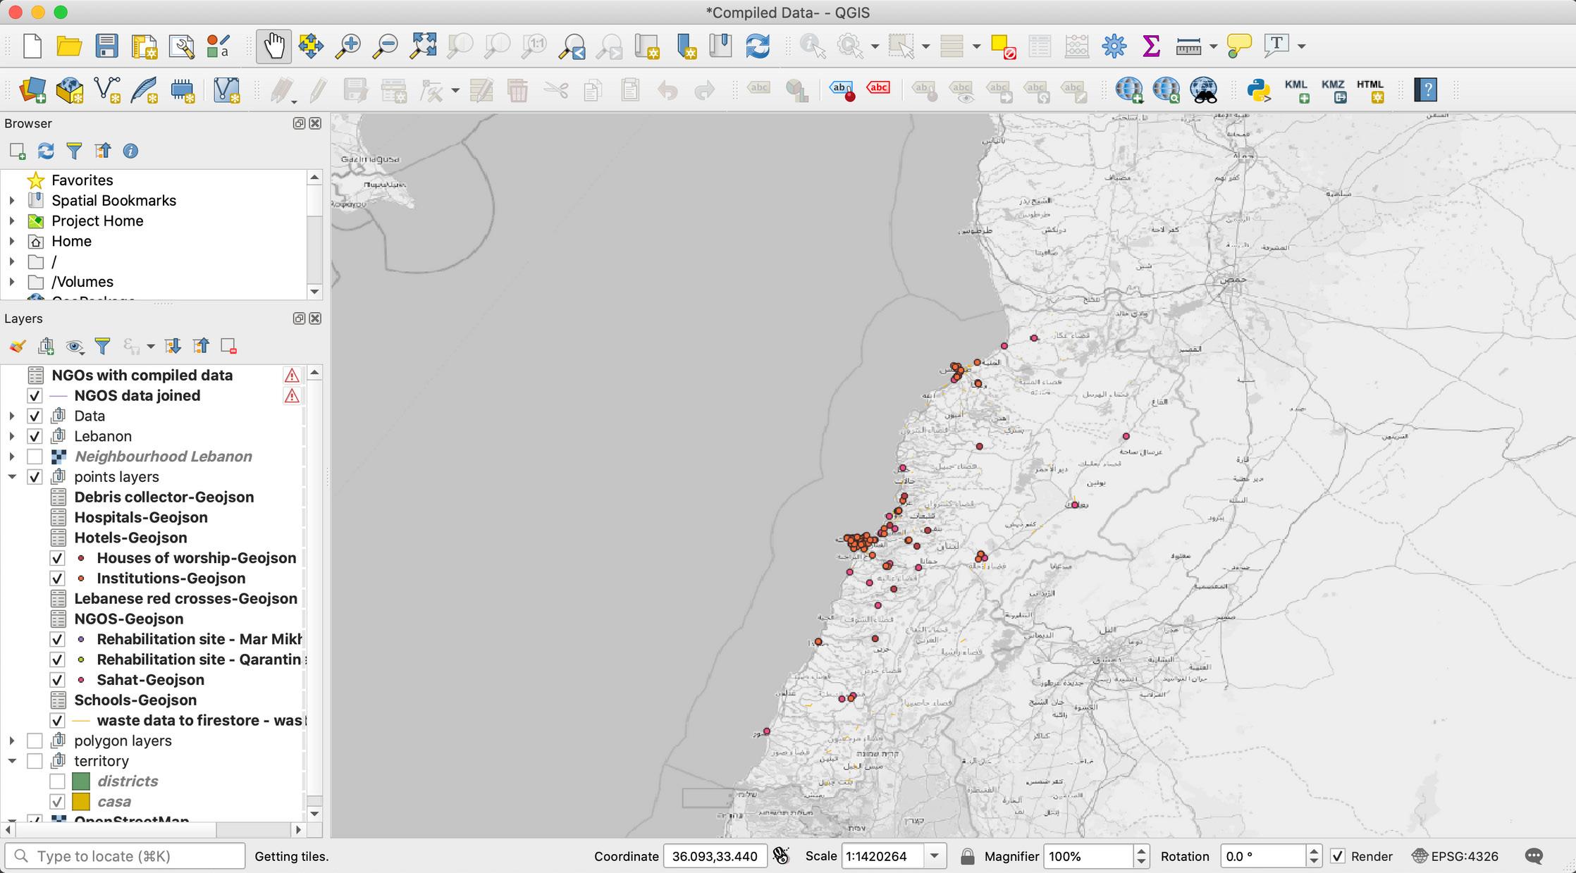1576x873 pixels.
Task: Toggle Sahat-Geojson layer checkbox
Action: click(58, 680)
